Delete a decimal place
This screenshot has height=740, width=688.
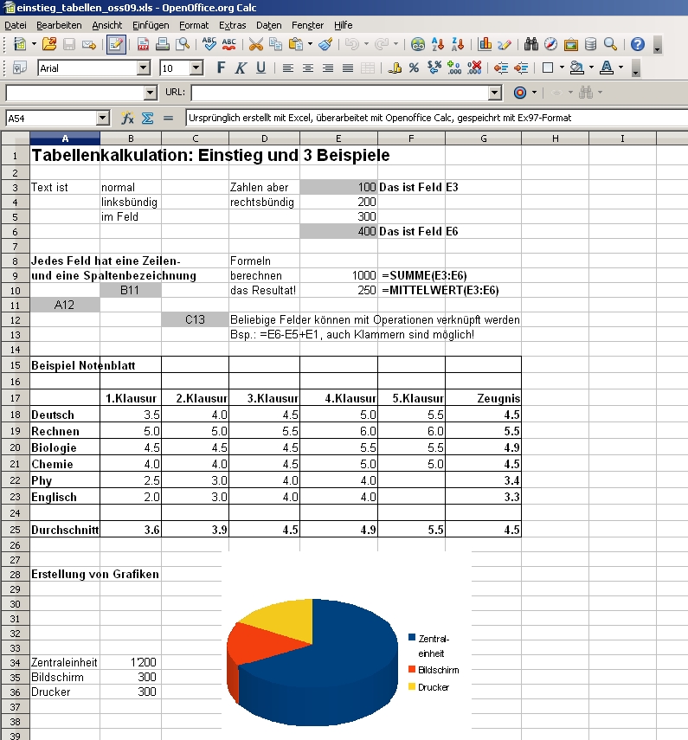pos(474,68)
